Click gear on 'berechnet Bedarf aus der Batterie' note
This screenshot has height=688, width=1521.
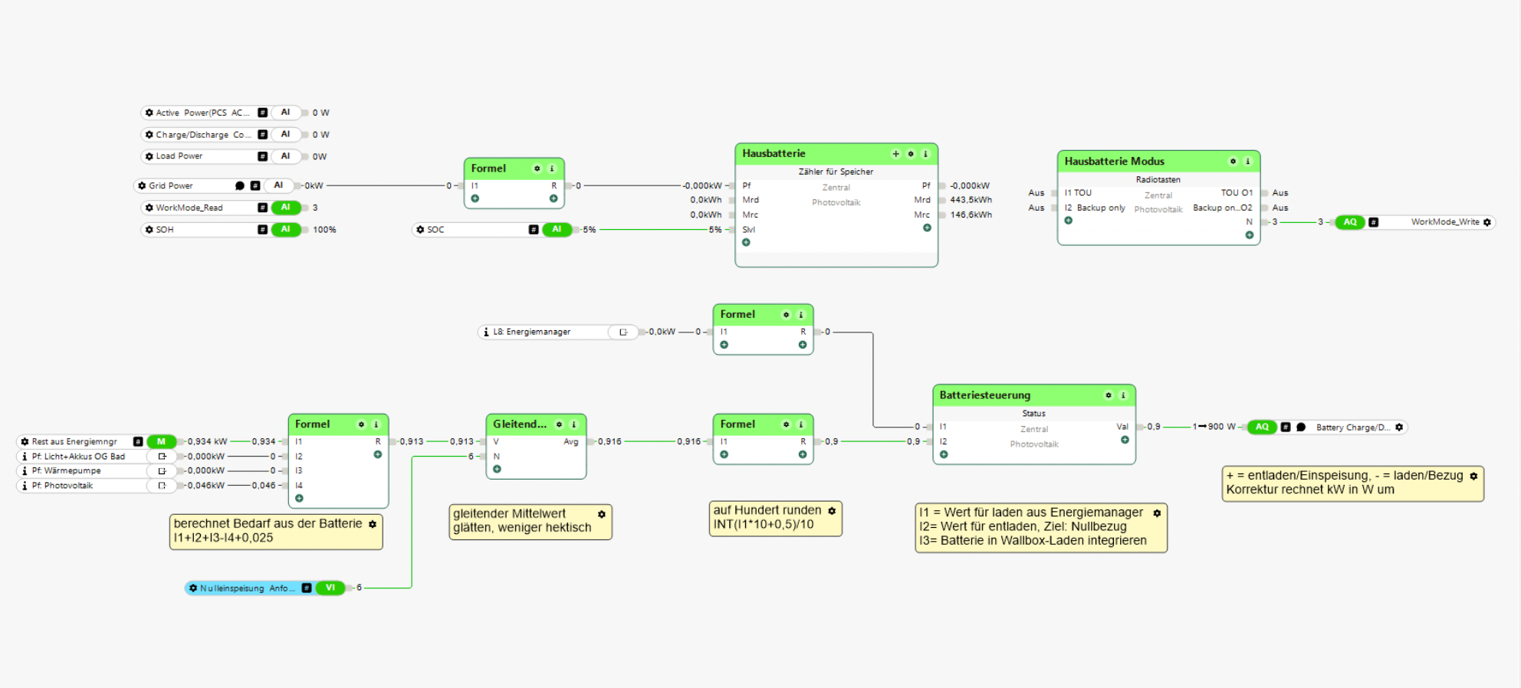click(373, 524)
